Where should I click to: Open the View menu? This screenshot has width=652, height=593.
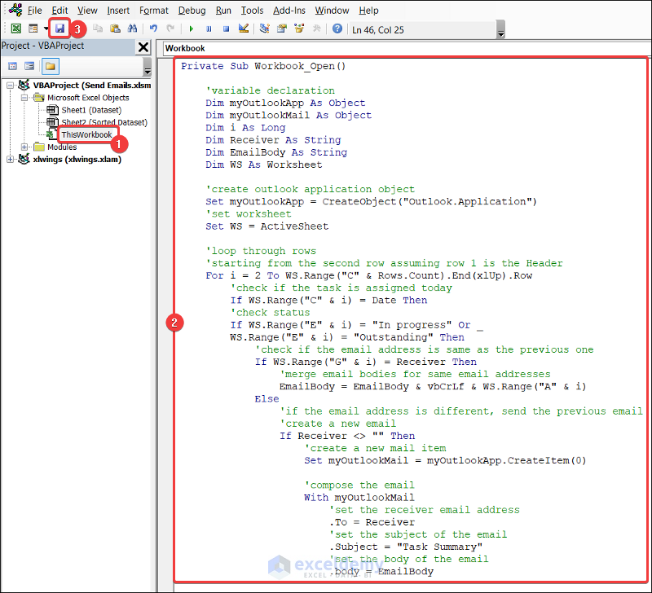coord(87,11)
